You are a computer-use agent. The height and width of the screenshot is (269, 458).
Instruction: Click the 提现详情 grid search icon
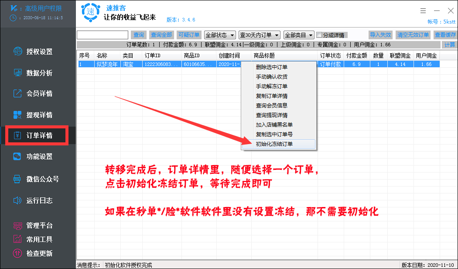pos(17,114)
